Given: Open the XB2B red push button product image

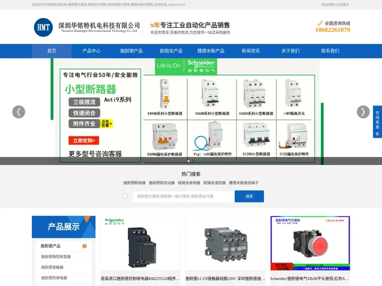Looking at the screenshot, I should coord(310,243).
